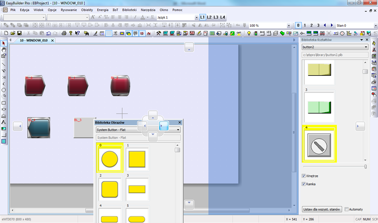
Task: Select the hand pan tool
Action: click(x=4, y=50)
